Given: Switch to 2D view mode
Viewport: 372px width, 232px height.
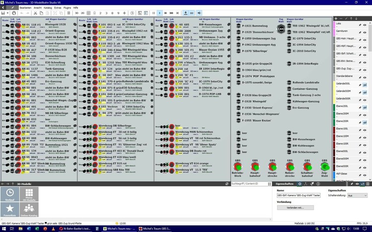Looking at the screenshot, I should click(x=82, y=13).
